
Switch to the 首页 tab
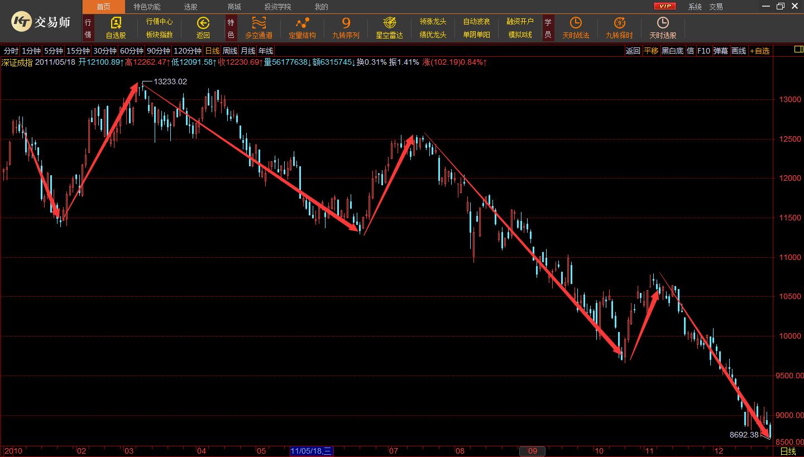pyautogui.click(x=104, y=7)
